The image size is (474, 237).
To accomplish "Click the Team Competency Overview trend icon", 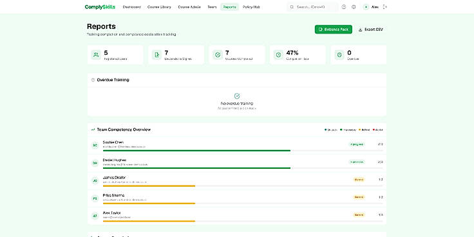I will click(x=93, y=129).
